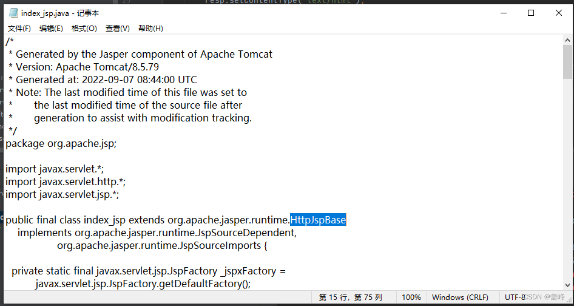Click the UTF-8 encoding status entry
Image resolution: width=574 pixels, height=306 pixels.
click(x=515, y=297)
